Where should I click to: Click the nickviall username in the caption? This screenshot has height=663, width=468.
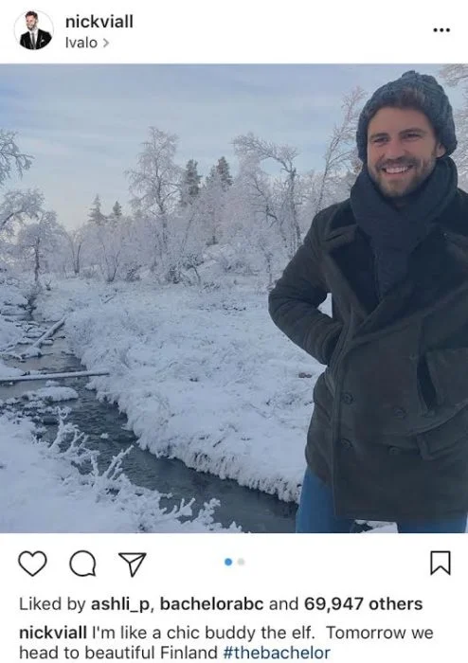click(x=53, y=633)
